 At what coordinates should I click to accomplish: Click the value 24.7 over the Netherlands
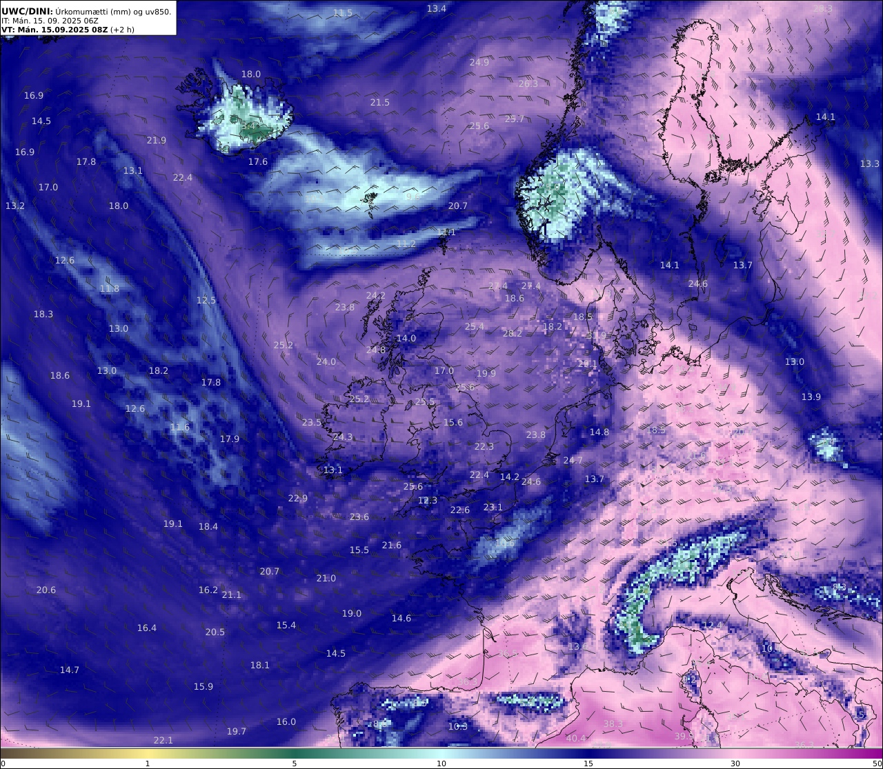[x=573, y=460]
